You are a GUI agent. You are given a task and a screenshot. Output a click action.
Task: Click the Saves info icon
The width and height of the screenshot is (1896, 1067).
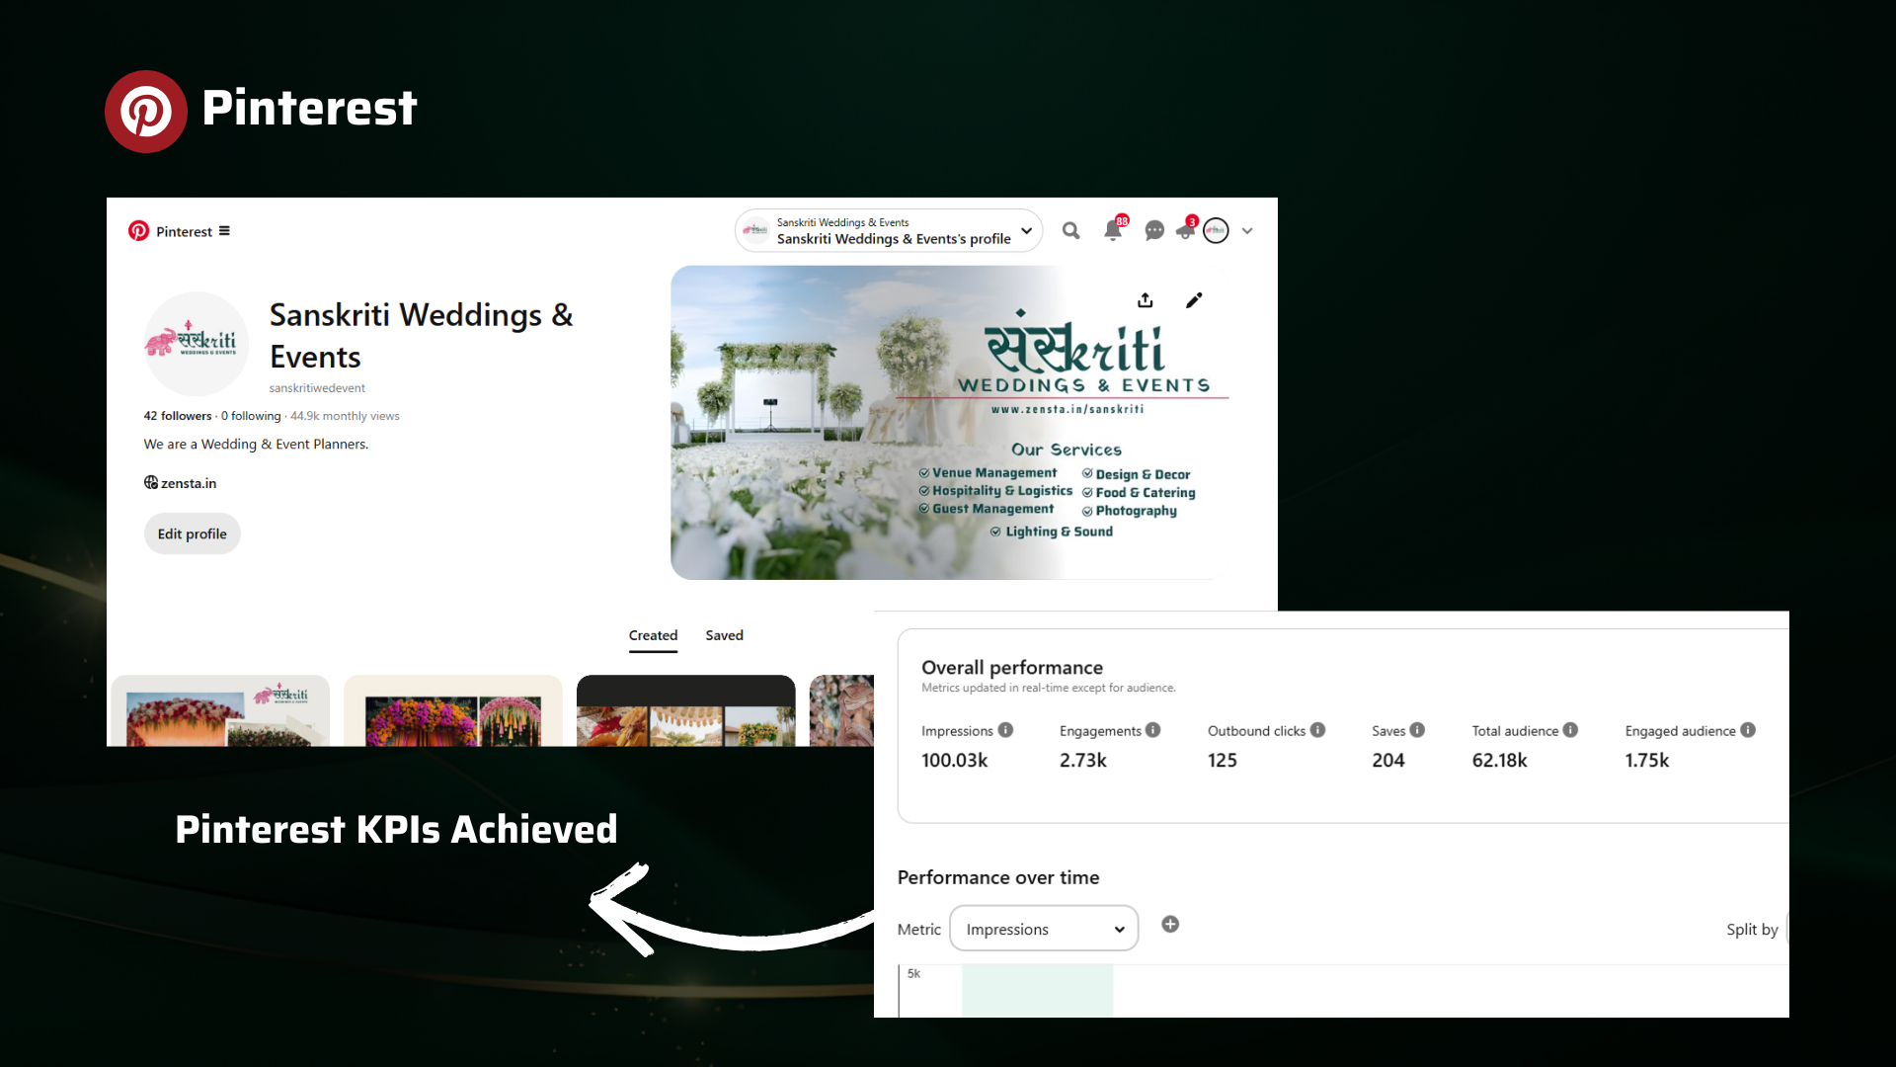(x=1417, y=730)
